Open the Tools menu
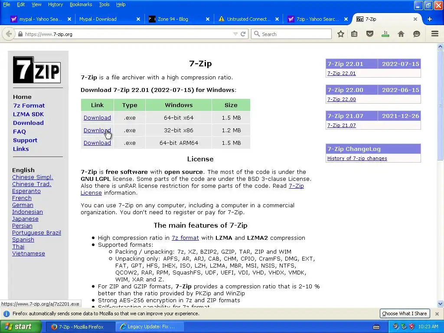 click(x=104, y=4)
